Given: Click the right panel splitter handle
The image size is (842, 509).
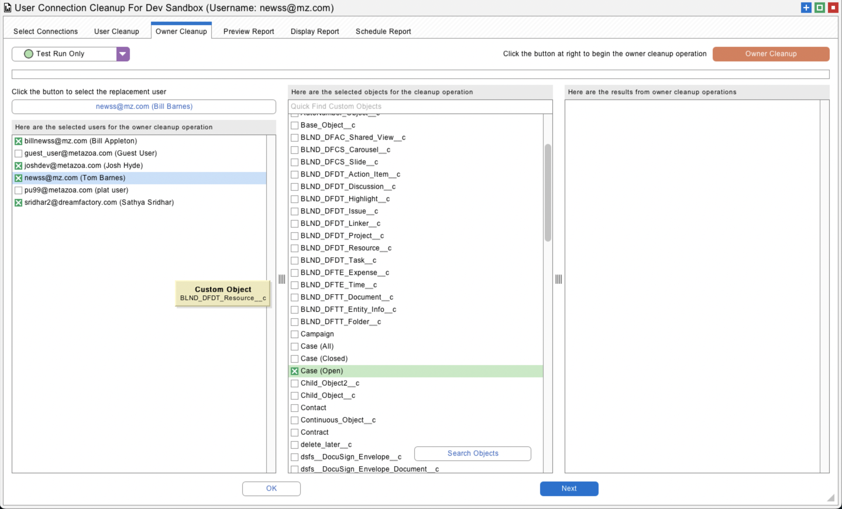Looking at the screenshot, I should coord(559,279).
